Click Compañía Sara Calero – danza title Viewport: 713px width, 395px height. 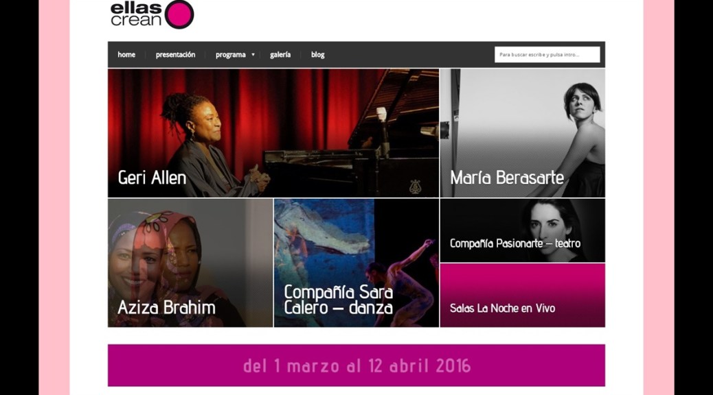[x=339, y=300]
